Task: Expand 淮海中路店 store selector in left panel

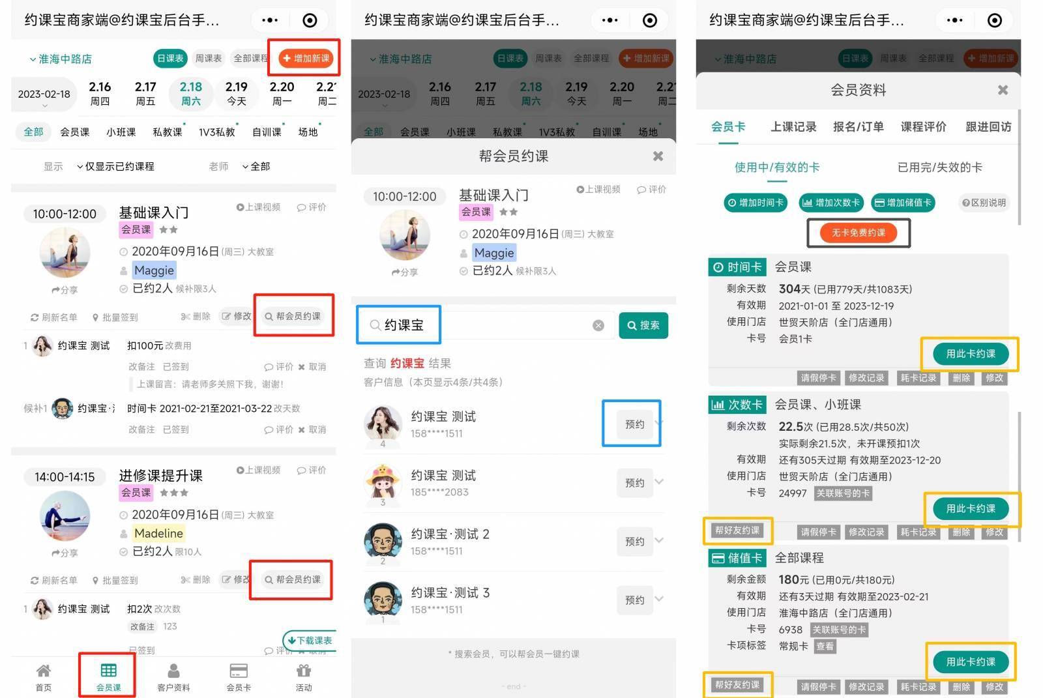Action: (x=61, y=59)
